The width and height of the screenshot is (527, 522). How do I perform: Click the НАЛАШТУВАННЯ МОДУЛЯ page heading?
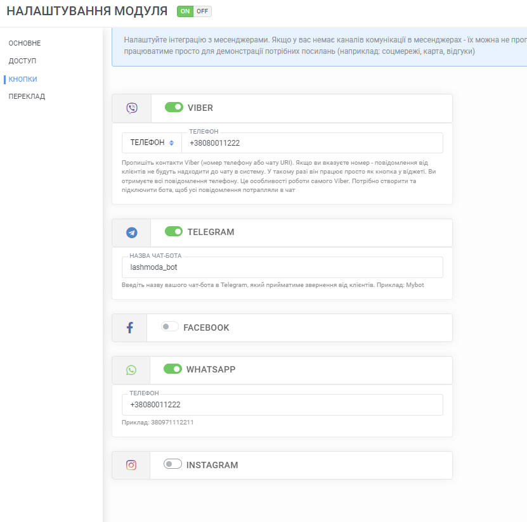87,11
